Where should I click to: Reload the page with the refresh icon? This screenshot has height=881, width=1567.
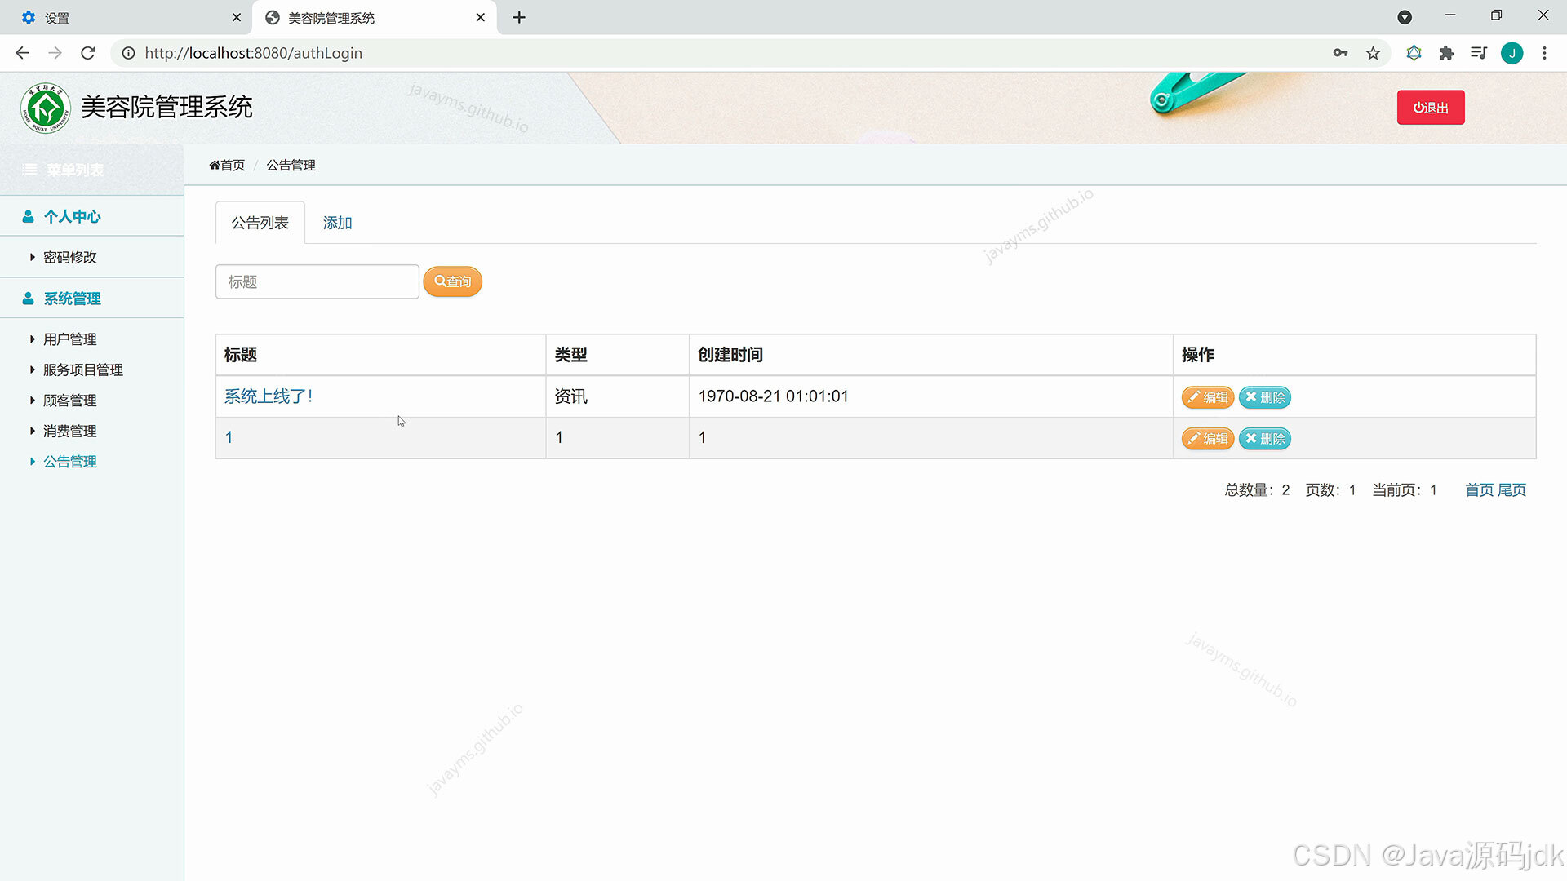tap(88, 53)
